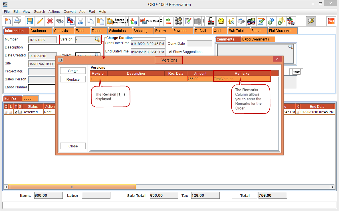339x211 pixels.
Task: Click the red X delete icon
Action: (x=50, y=21)
